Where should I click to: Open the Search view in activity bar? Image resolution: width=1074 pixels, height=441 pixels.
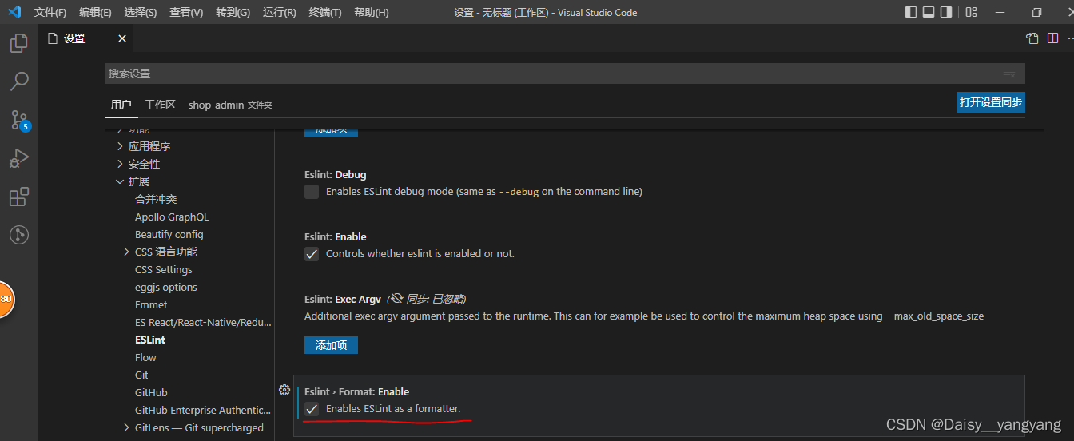(19, 81)
